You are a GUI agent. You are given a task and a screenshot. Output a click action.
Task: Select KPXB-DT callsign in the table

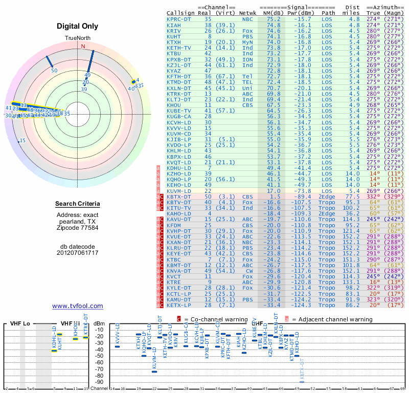pyautogui.click(x=178, y=59)
